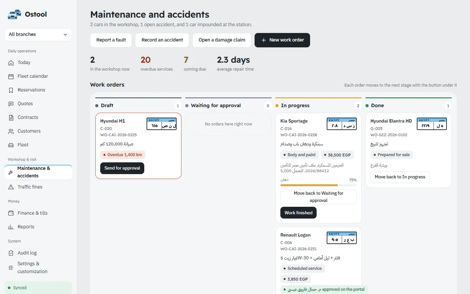Viewport: 470px width, 294px height.
Task: Click the Traffic fines warning triangle icon
Action: [11, 187]
